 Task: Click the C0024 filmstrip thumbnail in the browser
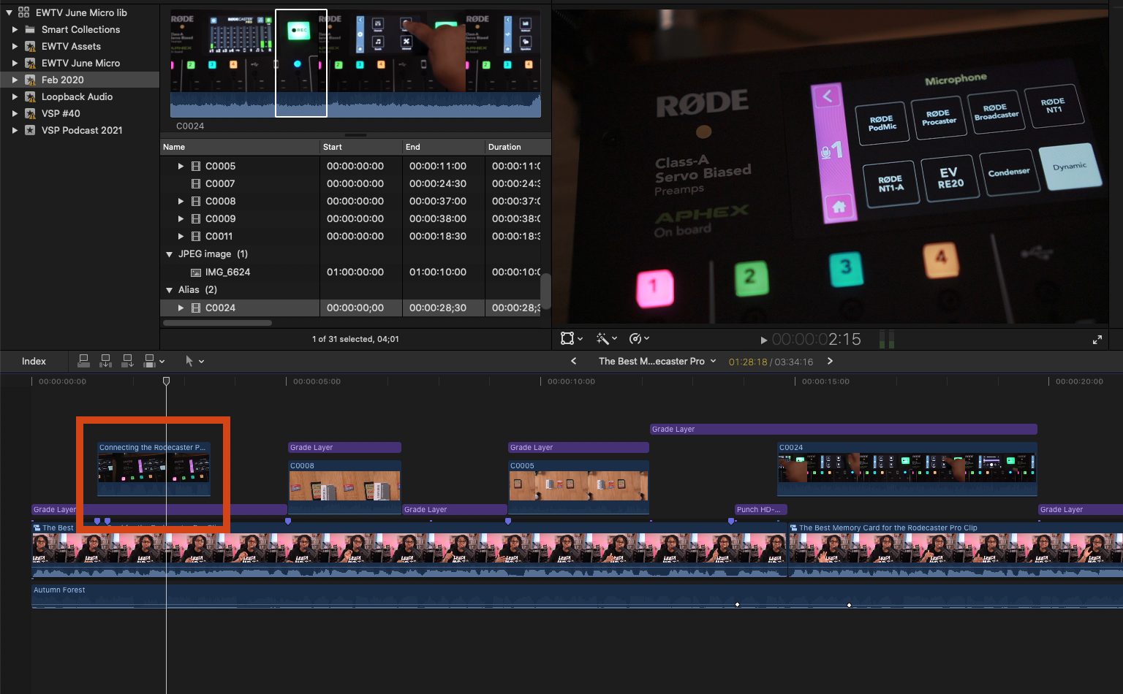point(355,63)
